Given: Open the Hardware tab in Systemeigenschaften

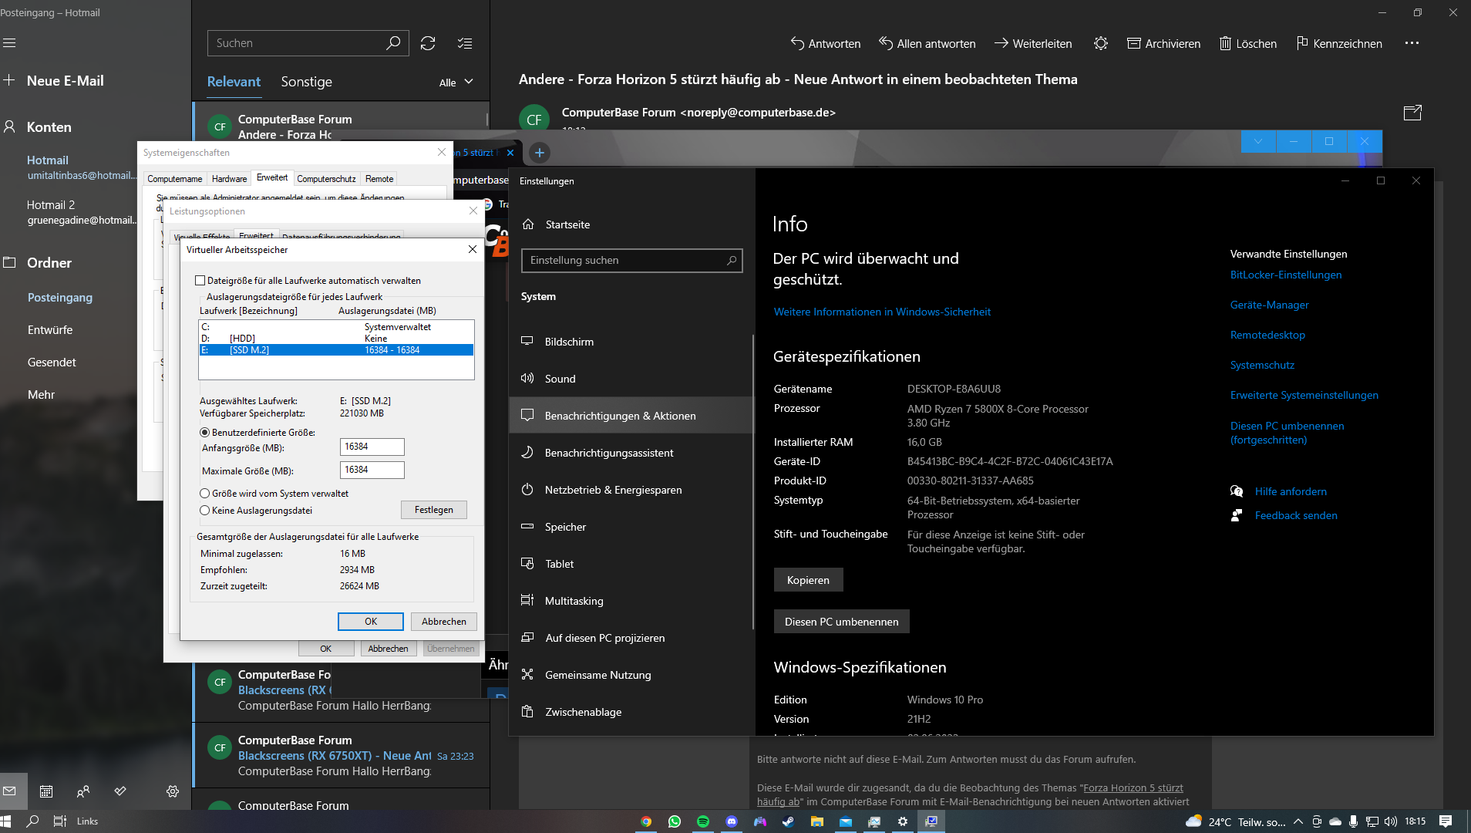Looking at the screenshot, I should tap(230, 179).
